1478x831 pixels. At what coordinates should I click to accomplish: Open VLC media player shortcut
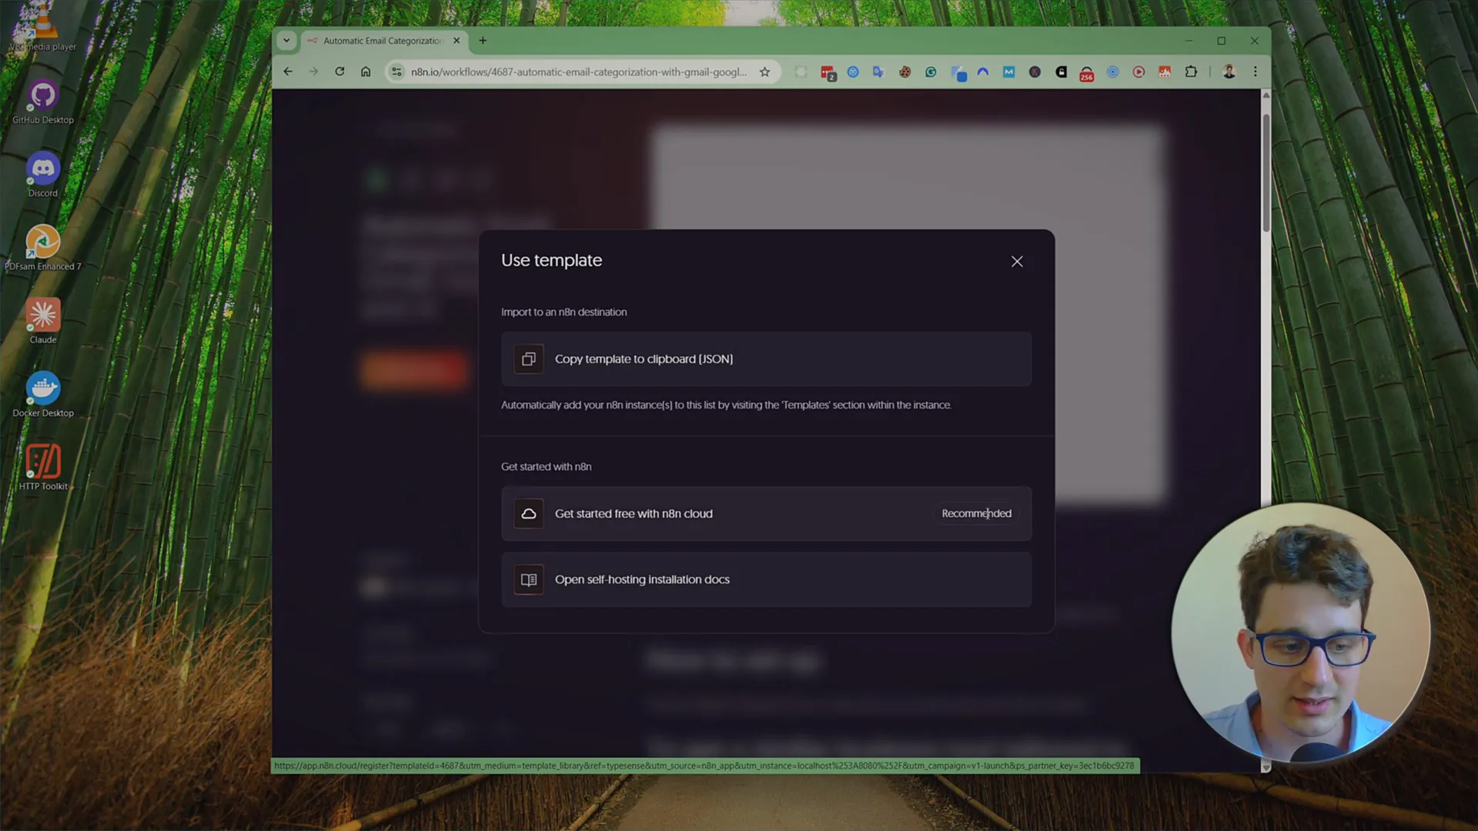click(x=43, y=28)
